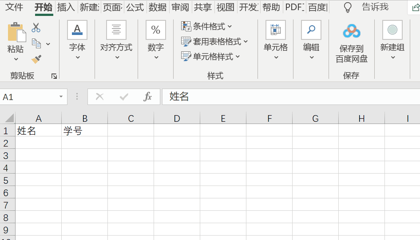Expand the 数字 group dropdown chevron

[156, 57]
